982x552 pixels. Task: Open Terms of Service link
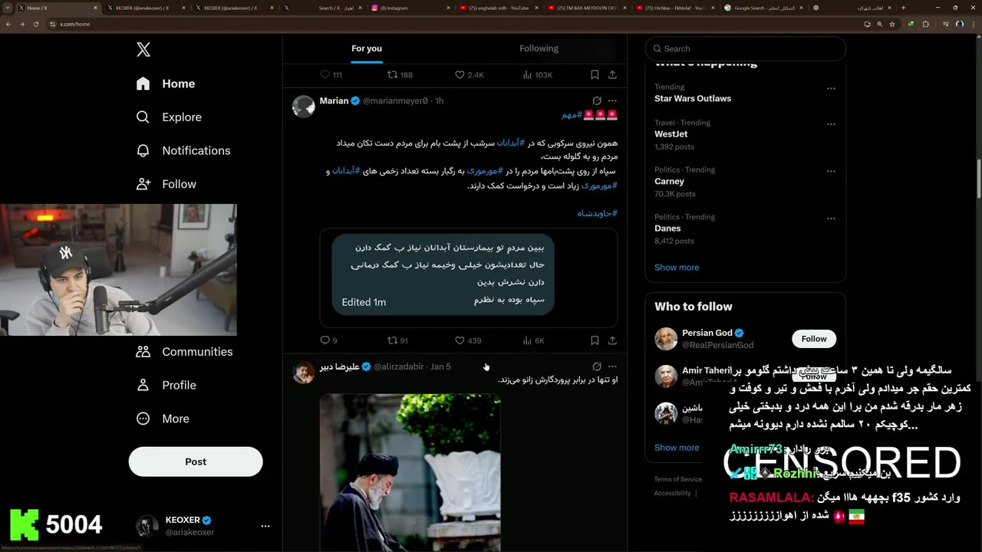tap(678, 479)
